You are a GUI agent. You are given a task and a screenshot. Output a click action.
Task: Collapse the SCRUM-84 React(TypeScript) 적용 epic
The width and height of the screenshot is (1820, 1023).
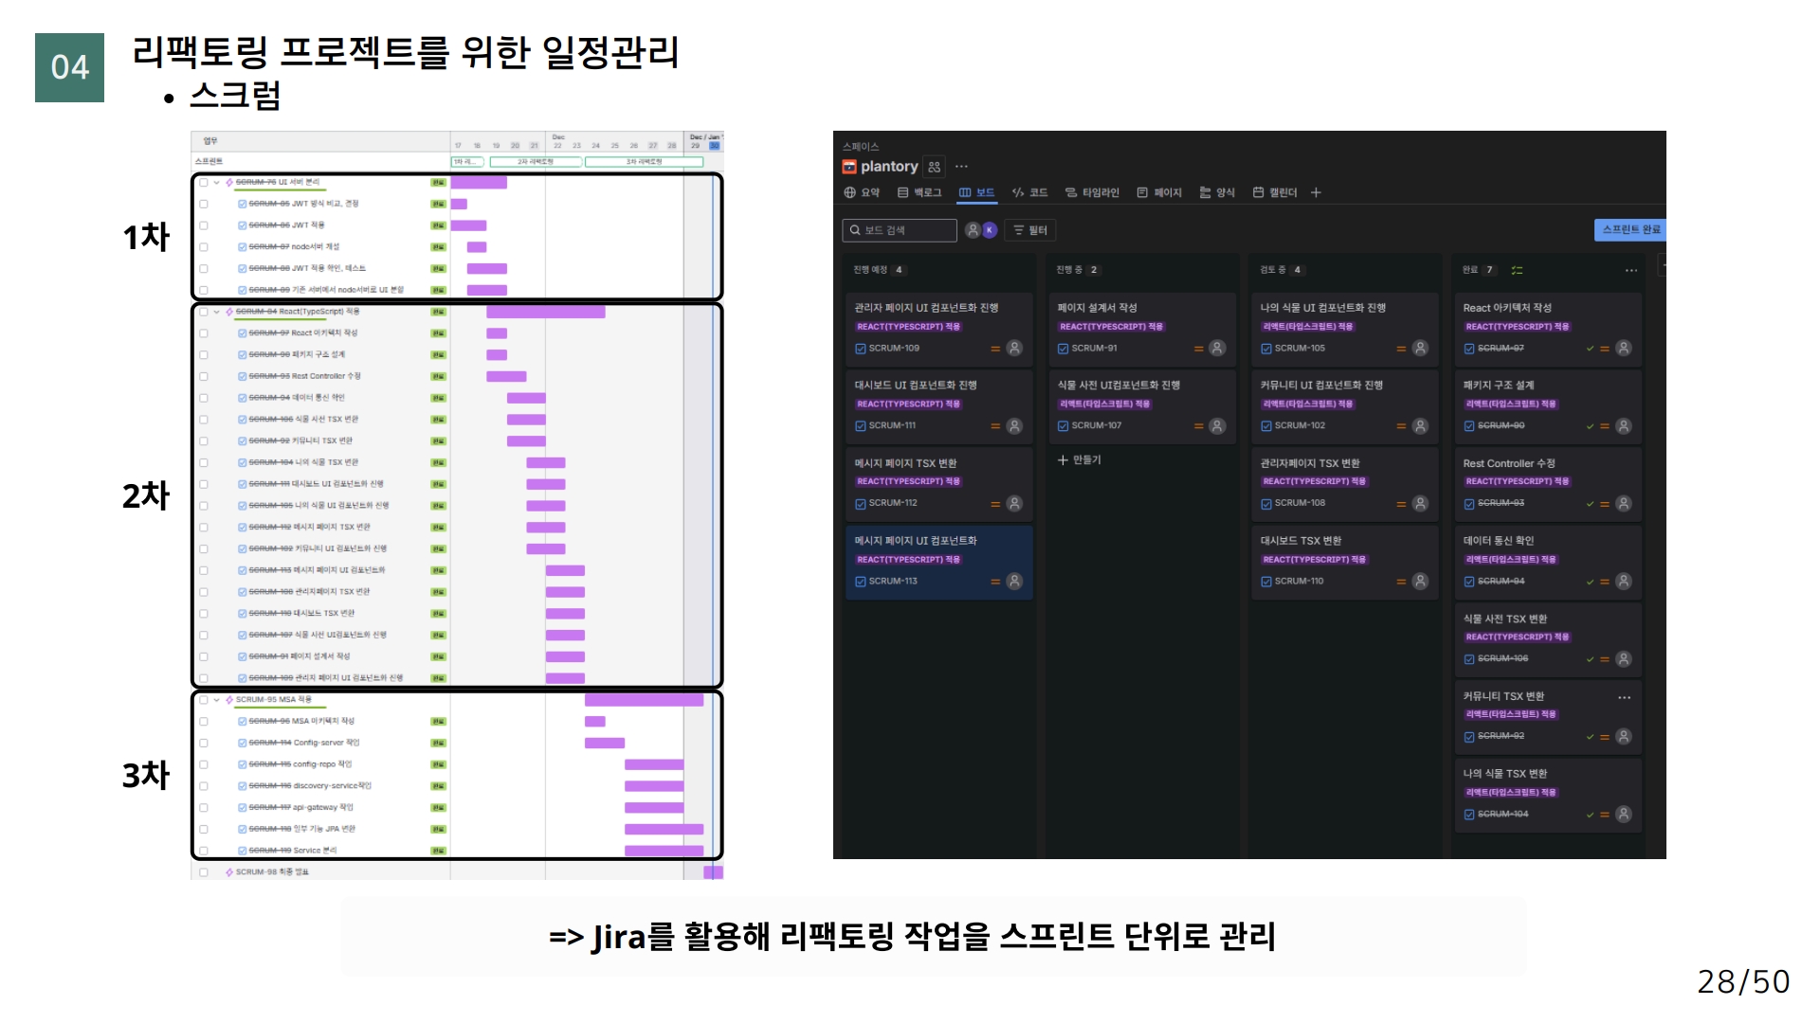(217, 312)
